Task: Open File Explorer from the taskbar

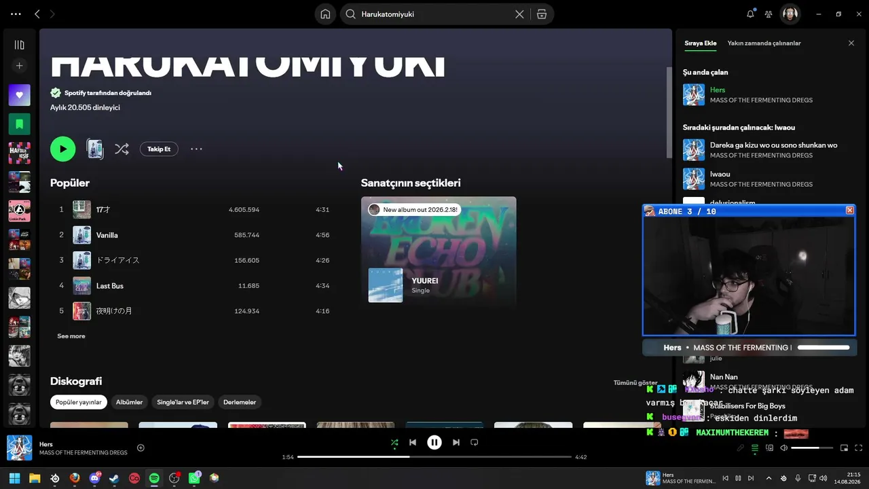Action: 35,478
